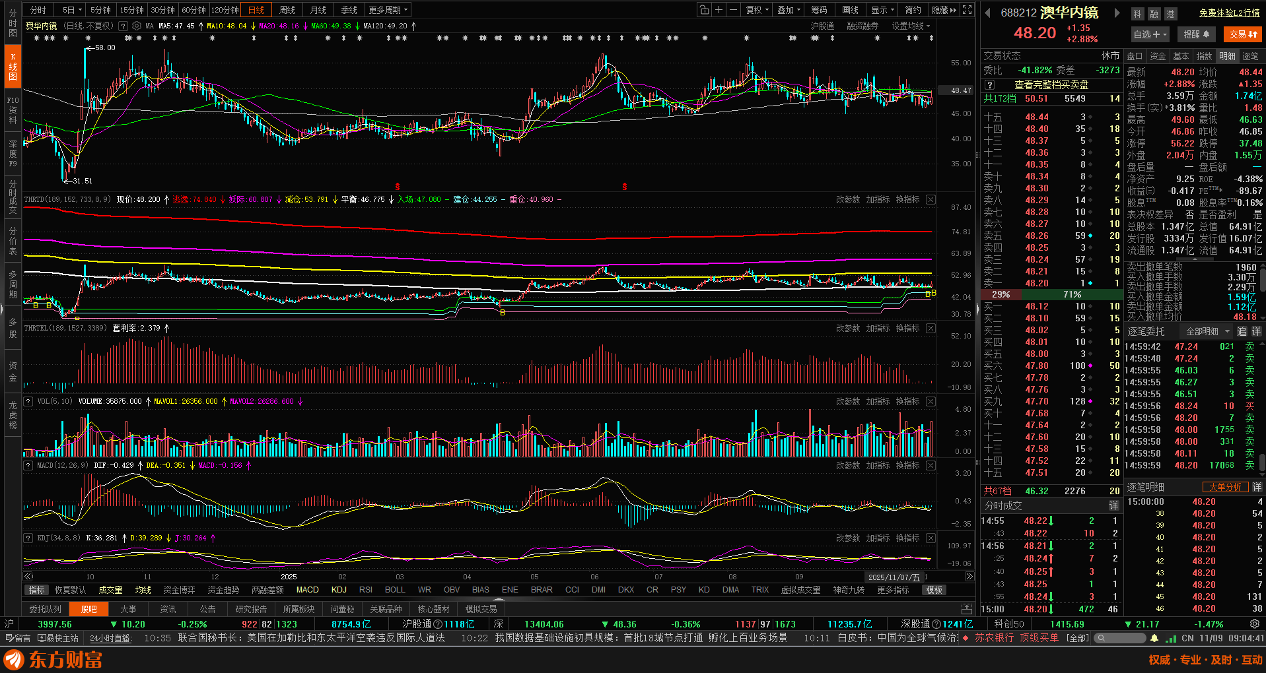1266x673 pixels.
Task: Close the THRTD indicator panel
Action: coord(931,199)
